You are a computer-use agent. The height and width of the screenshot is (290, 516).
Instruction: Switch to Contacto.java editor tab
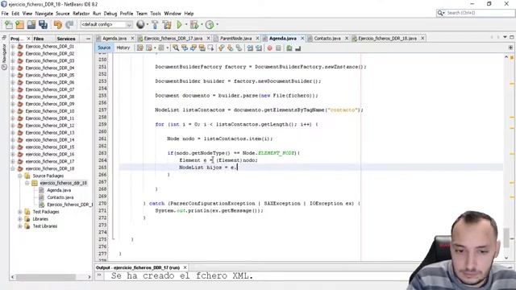click(x=327, y=39)
